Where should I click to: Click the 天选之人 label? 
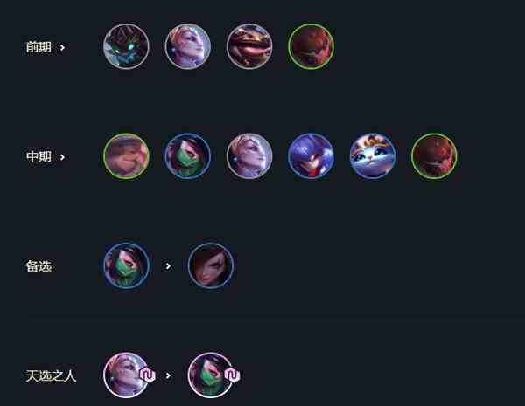click(51, 376)
